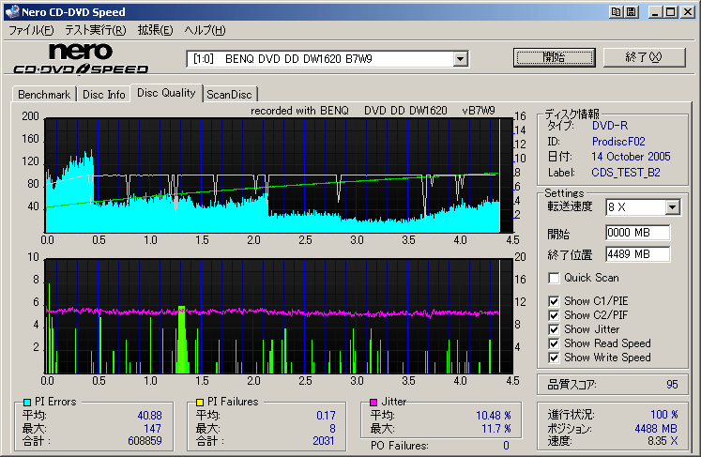Click the disc ID ProdiscF02
This screenshot has height=457, width=701.
click(x=618, y=142)
